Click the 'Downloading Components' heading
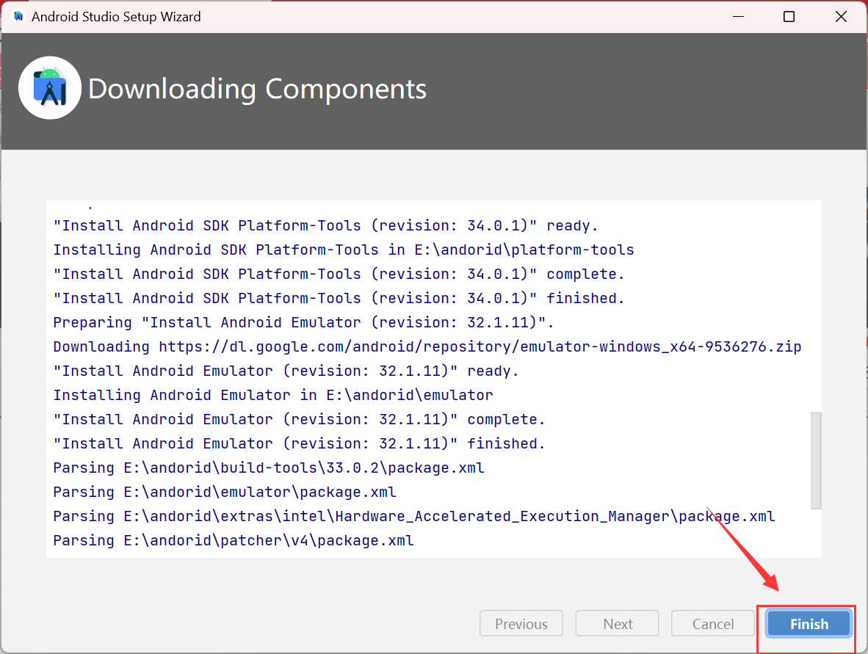The width and height of the screenshot is (868, 654). pyautogui.click(x=258, y=89)
